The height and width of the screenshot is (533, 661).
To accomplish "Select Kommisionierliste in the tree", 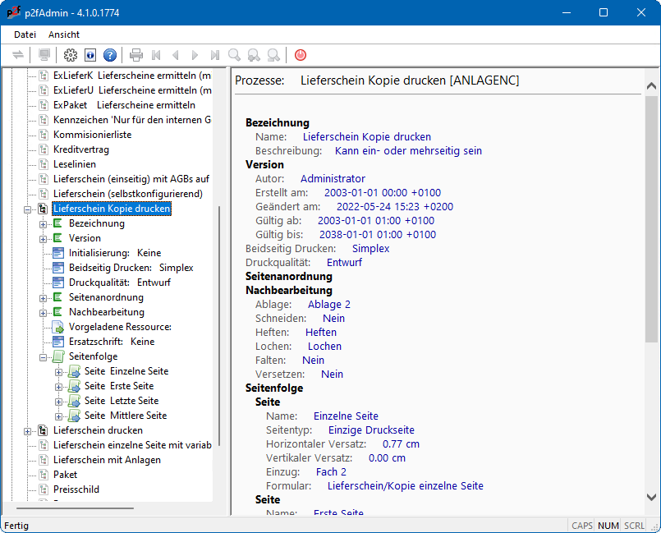I will [x=92, y=135].
